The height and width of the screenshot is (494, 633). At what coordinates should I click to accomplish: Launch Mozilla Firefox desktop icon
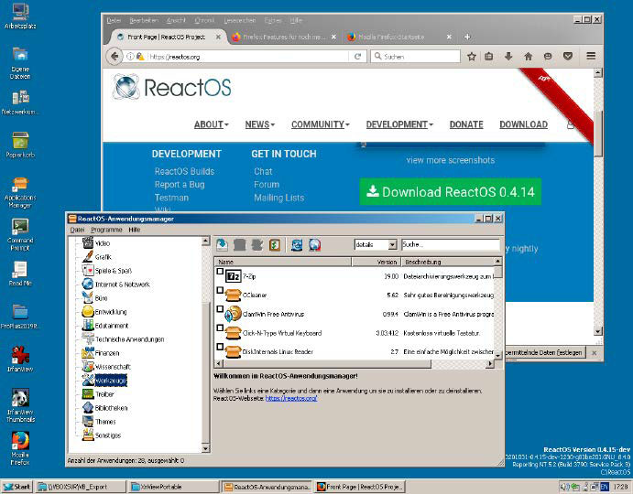[20, 448]
